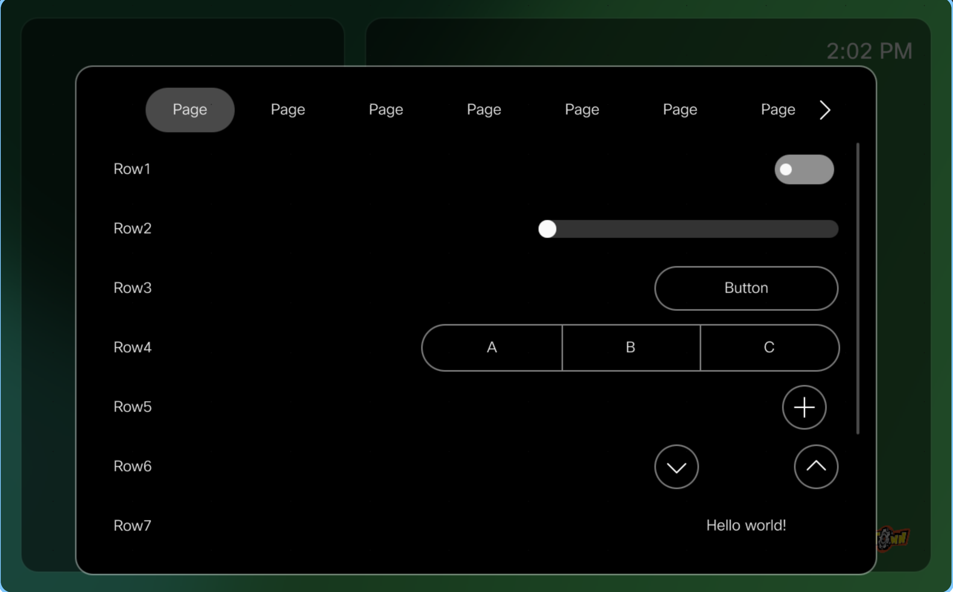Toggle the Row1 switch on

[804, 169]
